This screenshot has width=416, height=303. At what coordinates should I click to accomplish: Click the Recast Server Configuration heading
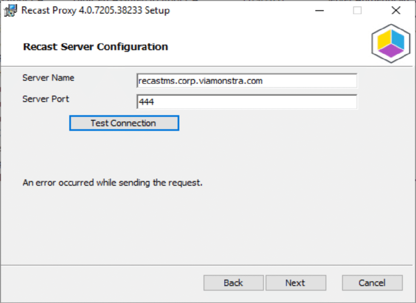(x=95, y=47)
